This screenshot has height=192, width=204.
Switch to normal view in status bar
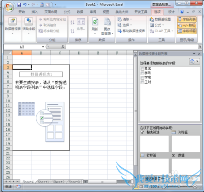[136, 187]
